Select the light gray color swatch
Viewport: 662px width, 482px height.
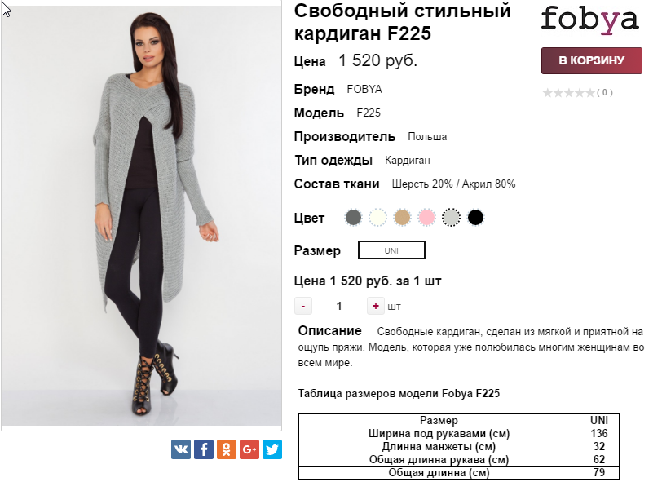[451, 218]
